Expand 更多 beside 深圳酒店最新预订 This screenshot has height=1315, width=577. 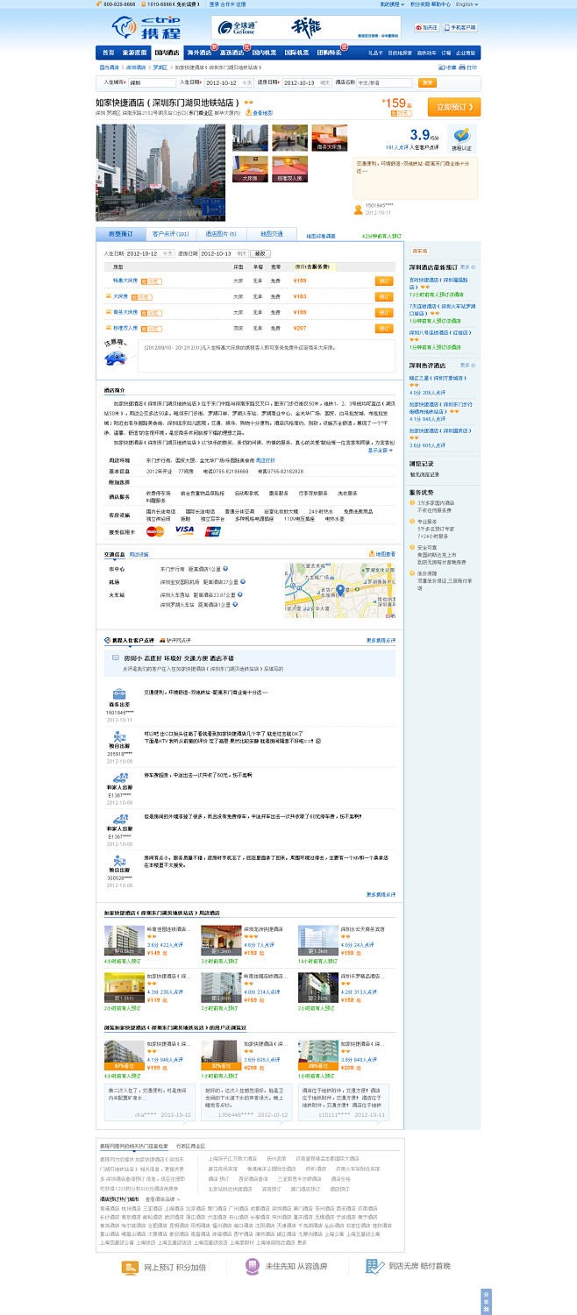coord(469,267)
